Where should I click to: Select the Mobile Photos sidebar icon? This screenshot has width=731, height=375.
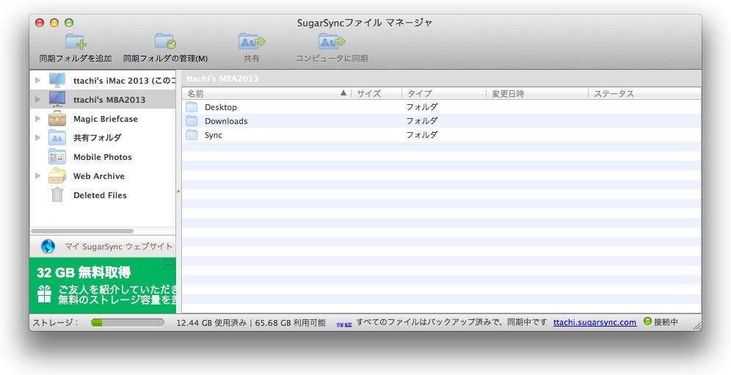57,157
